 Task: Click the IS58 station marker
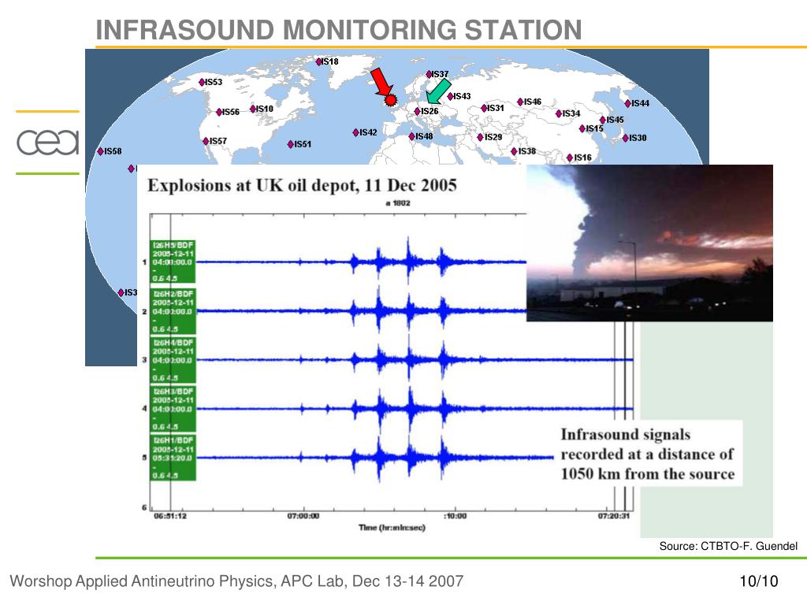pos(101,151)
